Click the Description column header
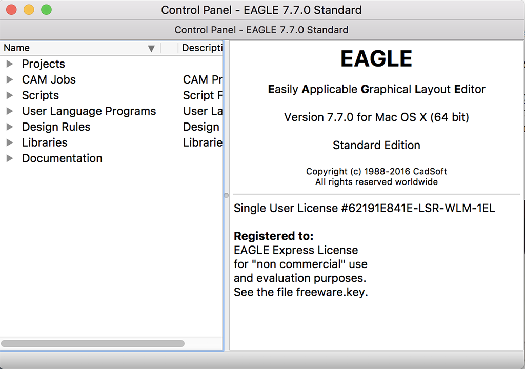Screen dimensions: 525x369 (x=200, y=48)
